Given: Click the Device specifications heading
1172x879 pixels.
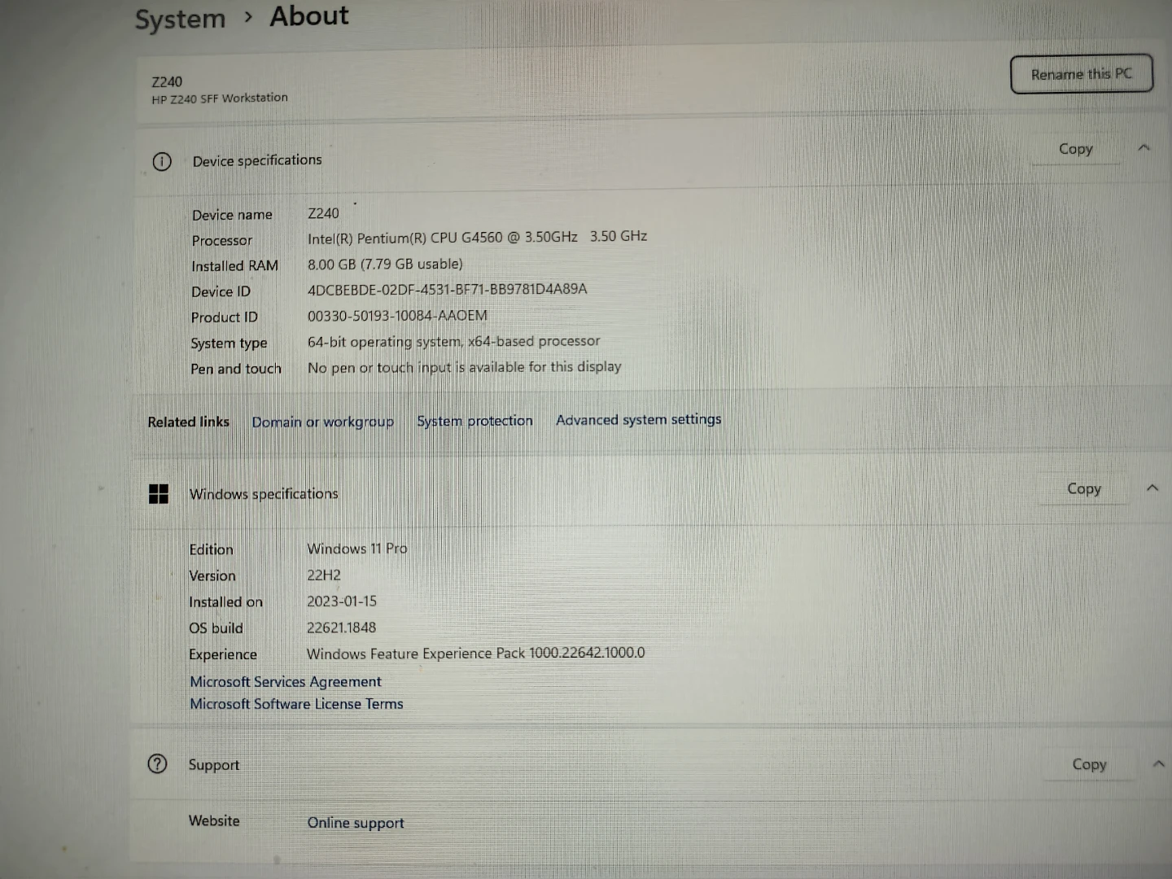Looking at the screenshot, I should 257,161.
